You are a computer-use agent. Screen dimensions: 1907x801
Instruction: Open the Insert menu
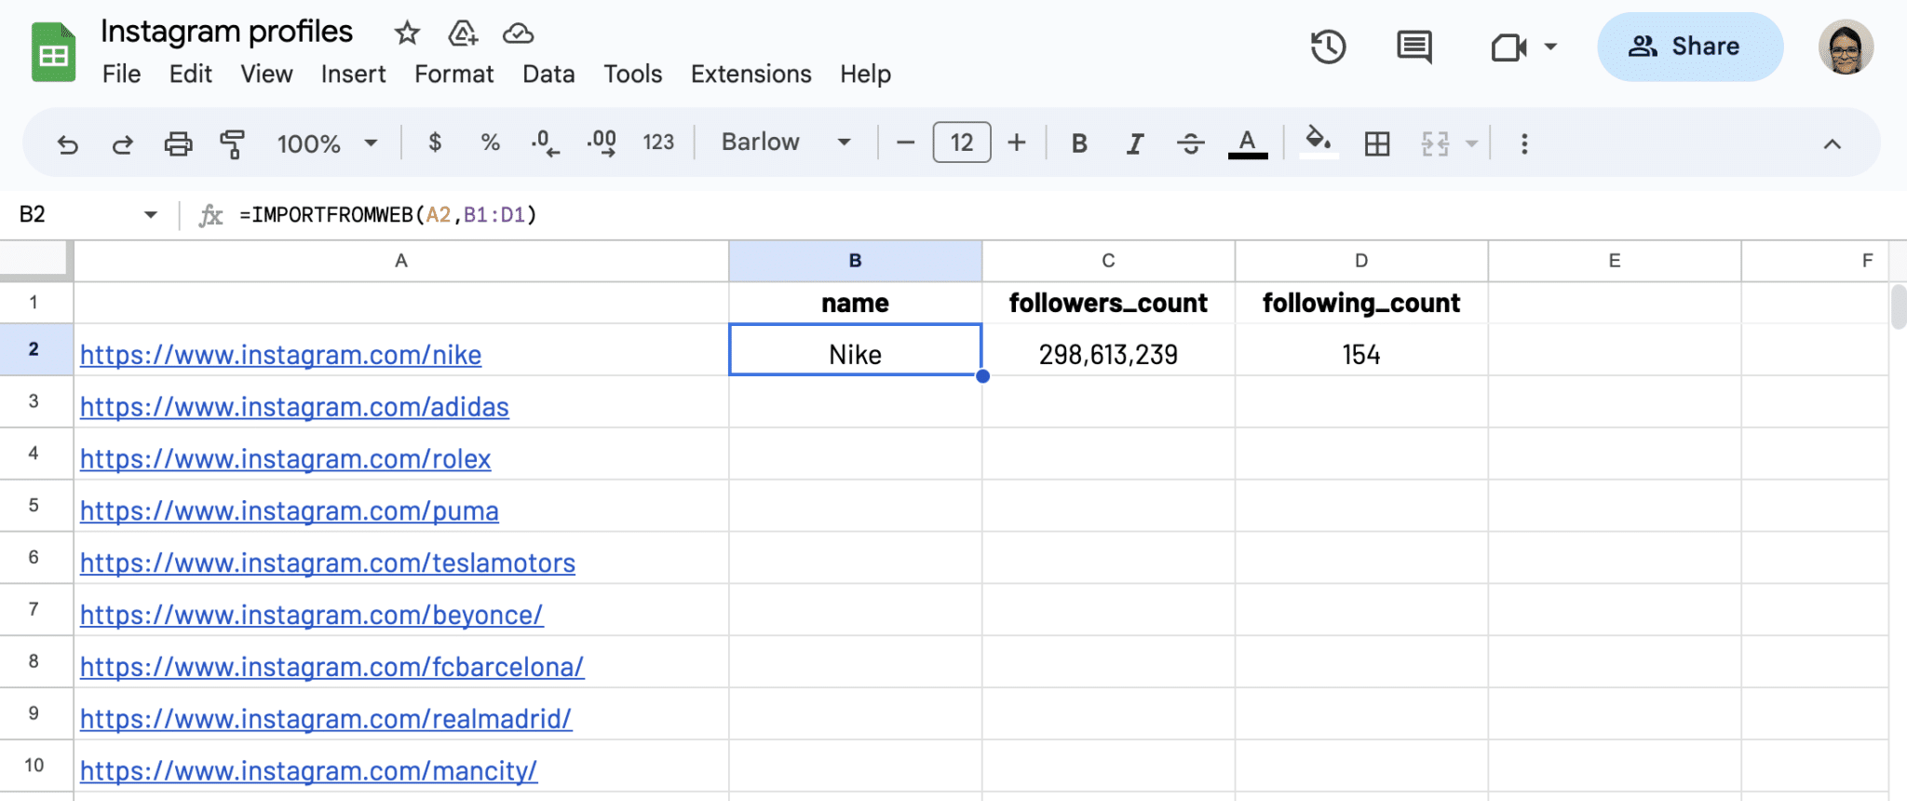353,74
